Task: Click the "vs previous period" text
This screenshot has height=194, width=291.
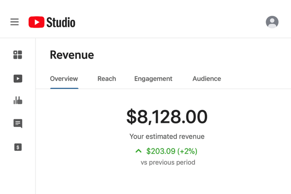Action: (x=168, y=162)
